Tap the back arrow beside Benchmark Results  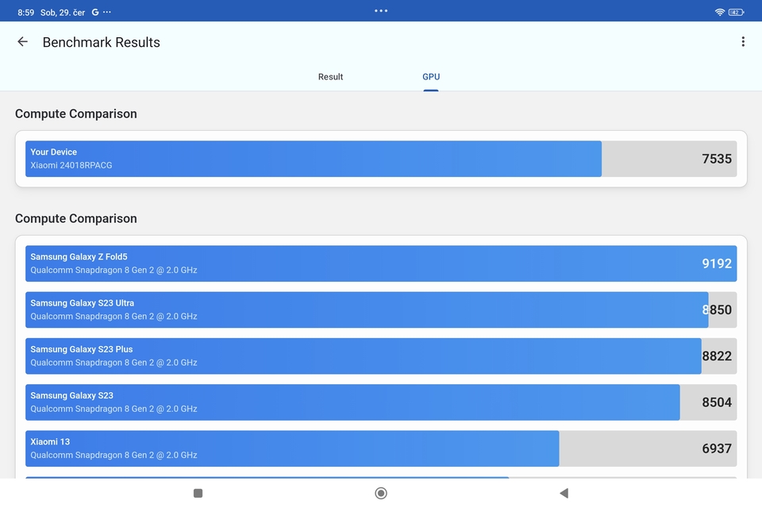click(x=21, y=41)
